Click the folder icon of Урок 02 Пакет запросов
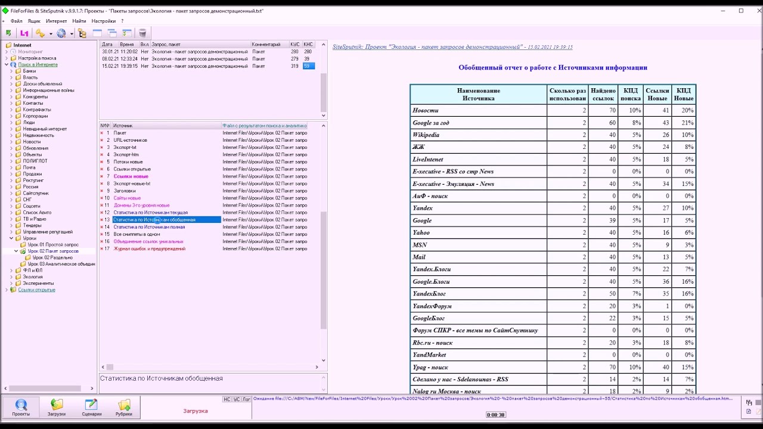 23,251
